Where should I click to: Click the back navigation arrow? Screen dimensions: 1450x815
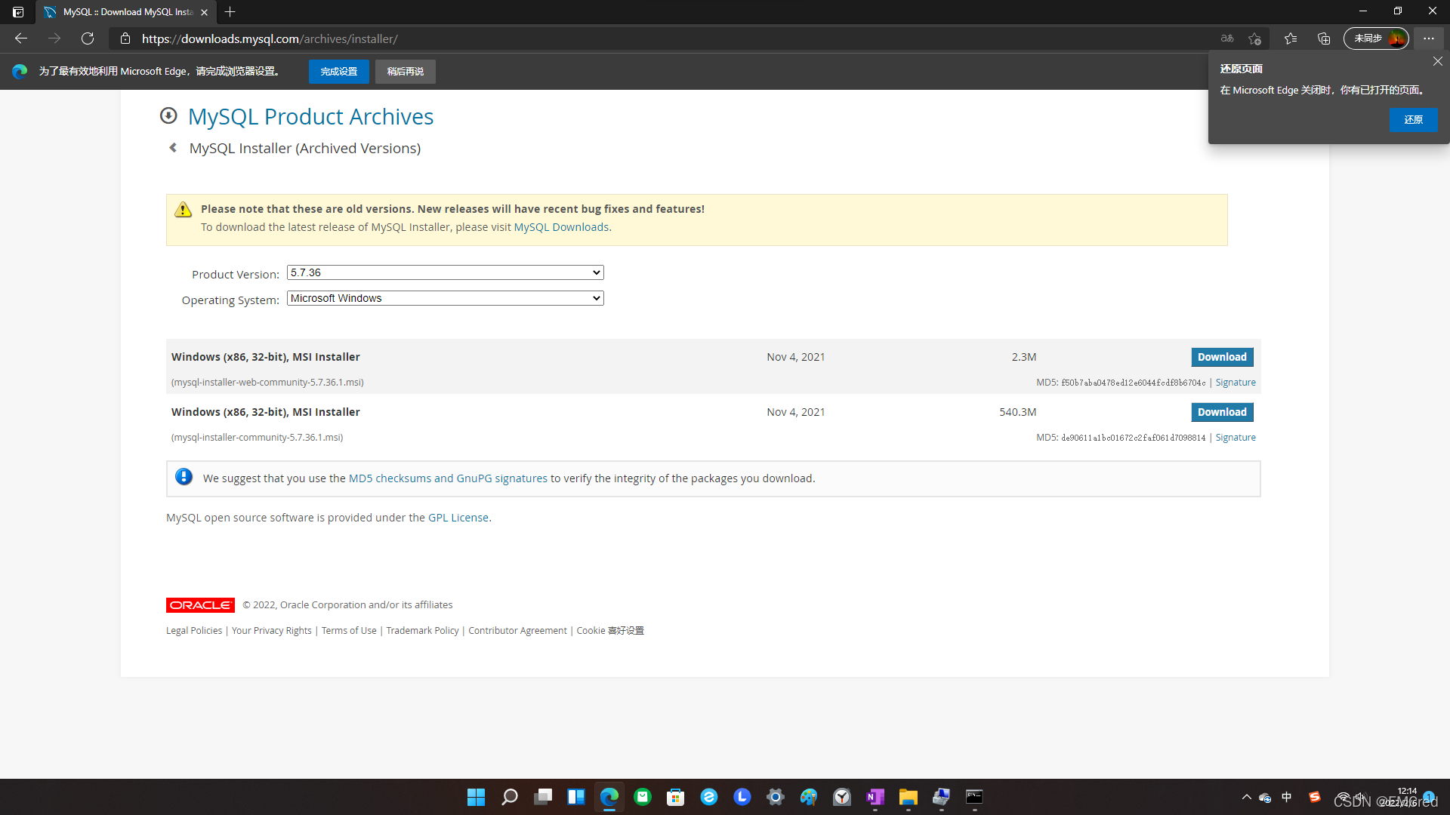click(21, 38)
